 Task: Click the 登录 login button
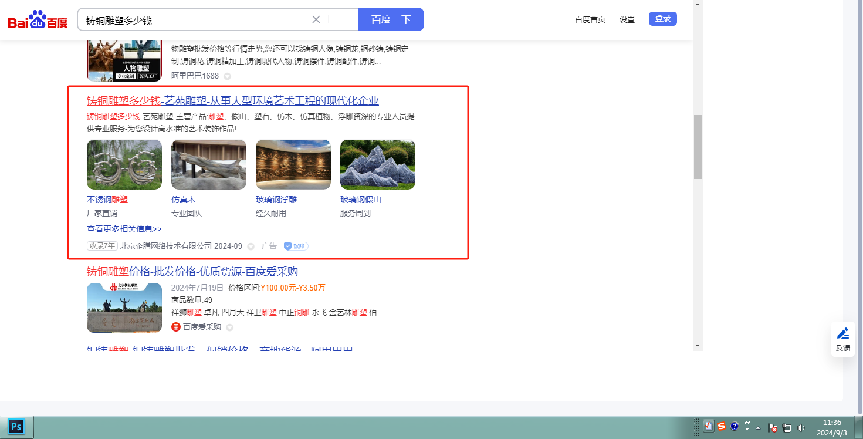[x=662, y=19]
